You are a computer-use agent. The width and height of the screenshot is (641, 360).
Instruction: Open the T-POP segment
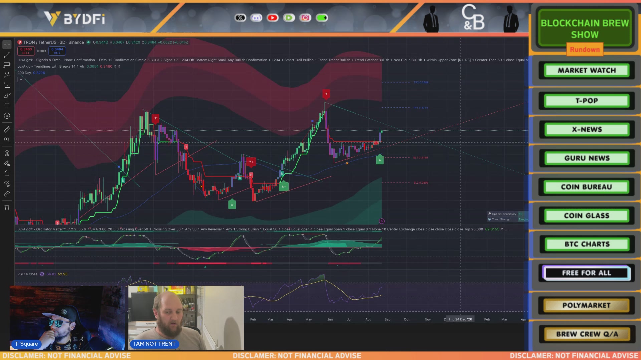(587, 101)
